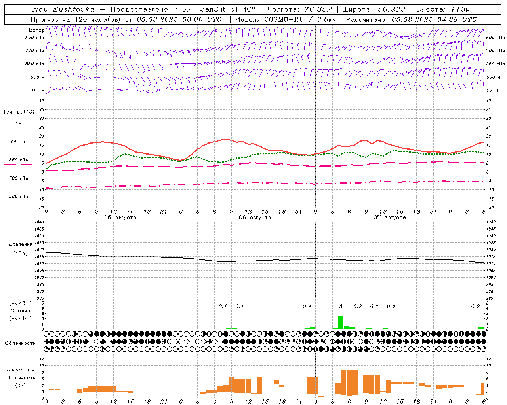Click the Облачность panel label
Screen dimensions: 507x405
(20, 343)
